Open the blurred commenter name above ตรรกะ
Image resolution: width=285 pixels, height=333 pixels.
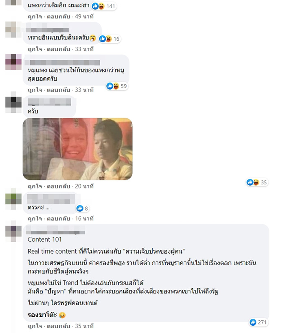51,199
